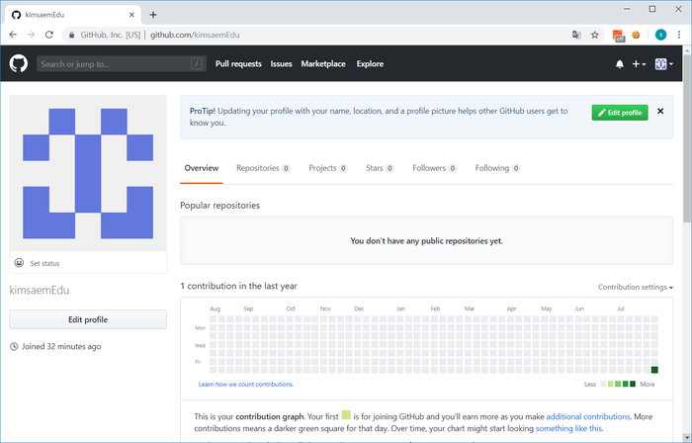Open the notifications bell icon
Screen dimensions: 692x443
[x=620, y=64]
